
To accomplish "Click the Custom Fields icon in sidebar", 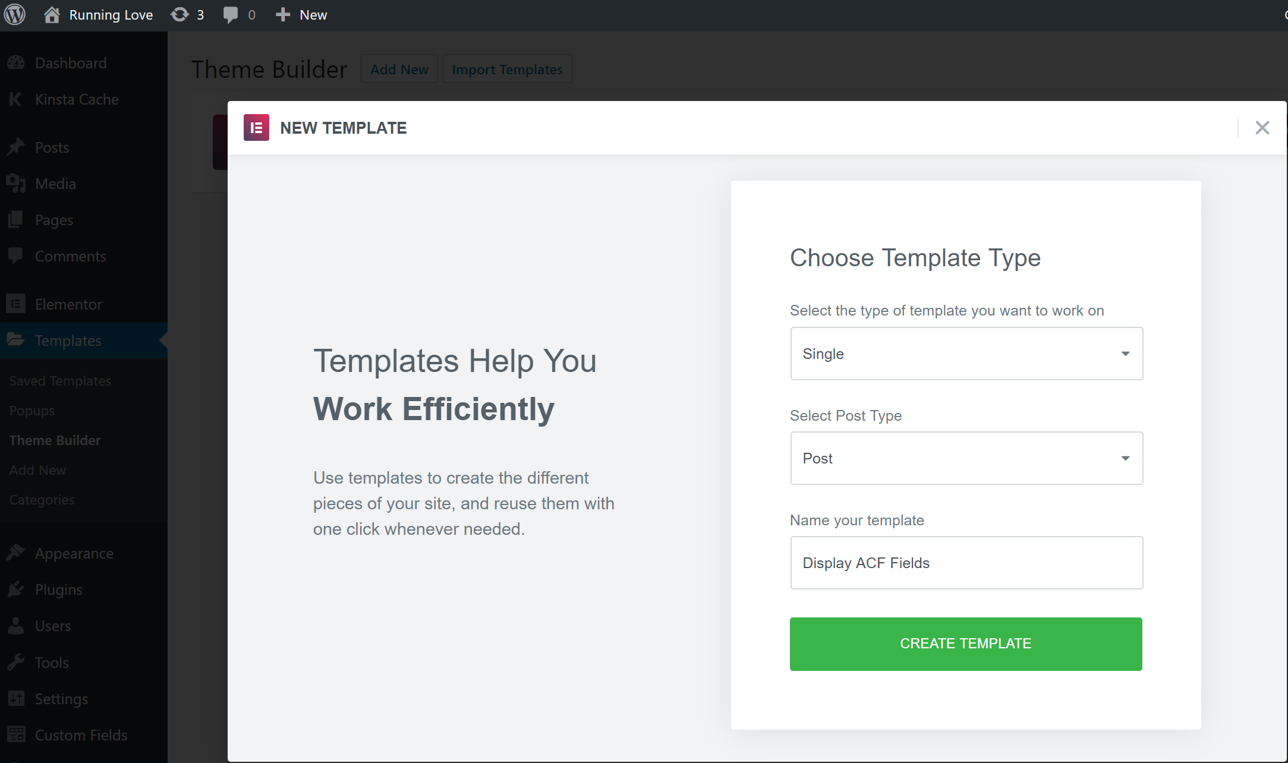I will pyautogui.click(x=17, y=734).
